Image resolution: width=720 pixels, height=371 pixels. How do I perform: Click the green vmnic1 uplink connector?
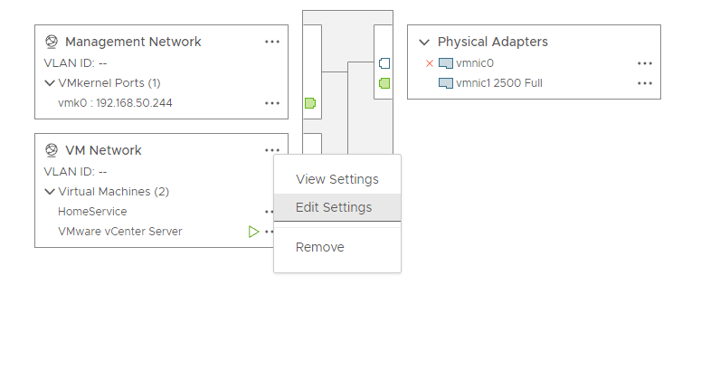(x=384, y=83)
